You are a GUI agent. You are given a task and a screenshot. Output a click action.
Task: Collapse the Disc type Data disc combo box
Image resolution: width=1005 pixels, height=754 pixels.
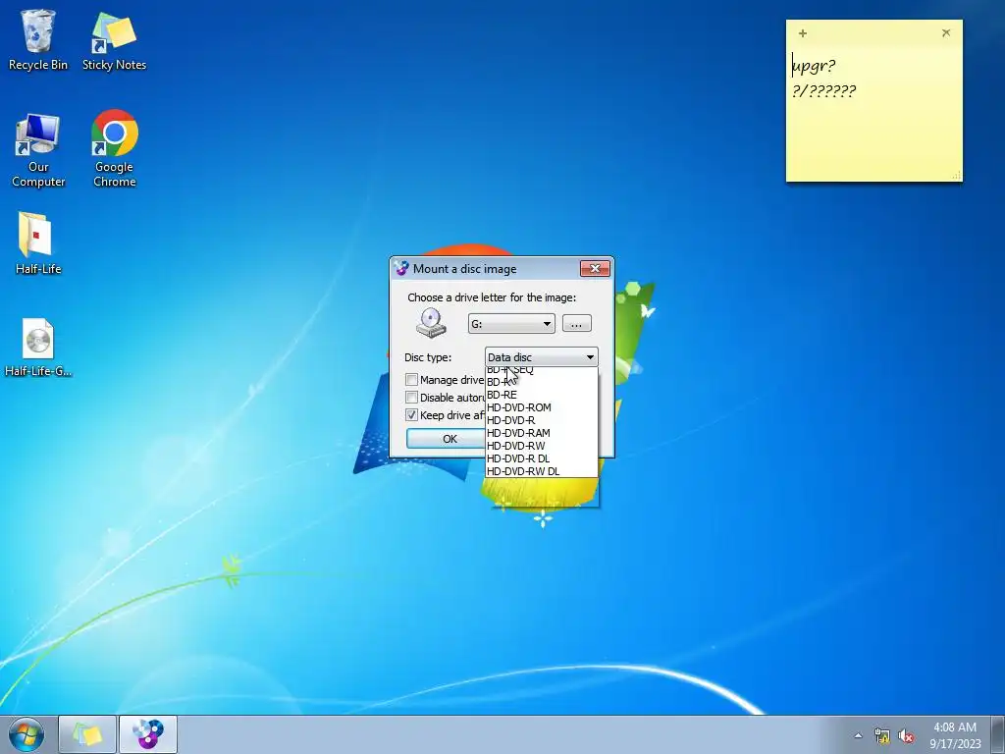point(542,357)
